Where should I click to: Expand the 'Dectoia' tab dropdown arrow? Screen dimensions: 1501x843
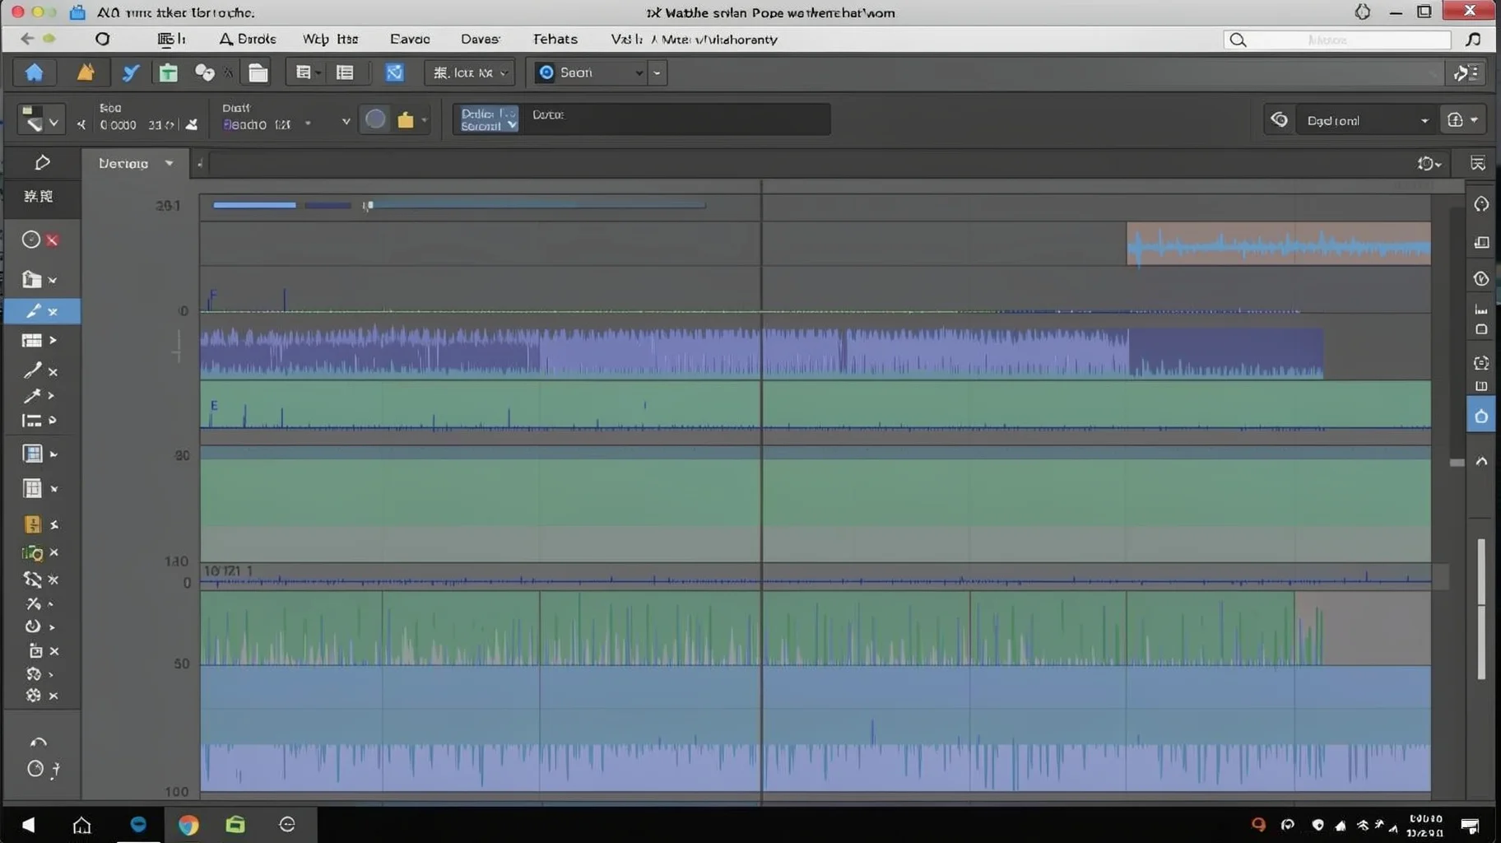tap(170, 163)
